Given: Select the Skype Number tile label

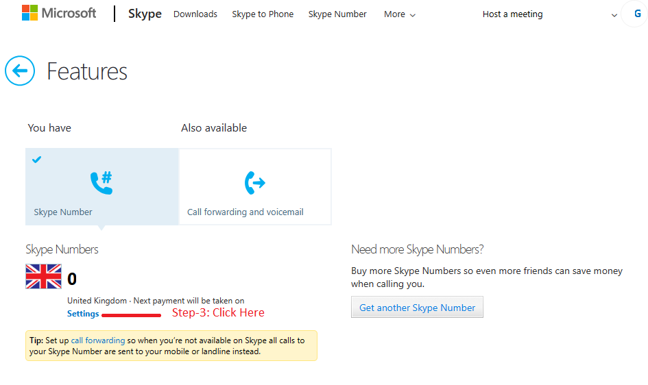Looking at the screenshot, I should 63,212.
